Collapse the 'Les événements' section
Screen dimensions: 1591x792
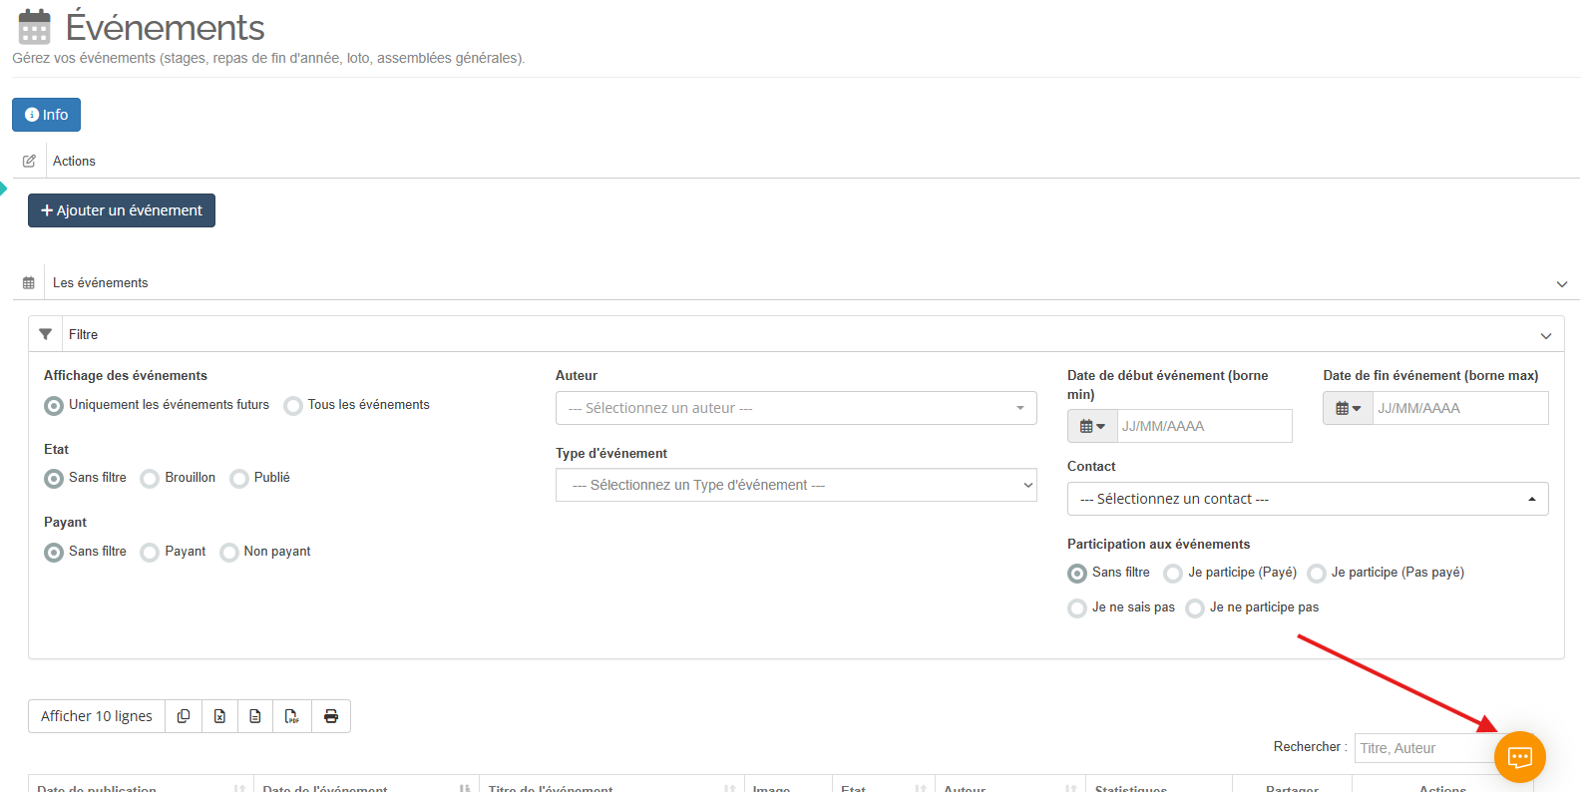coord(1561,283)
